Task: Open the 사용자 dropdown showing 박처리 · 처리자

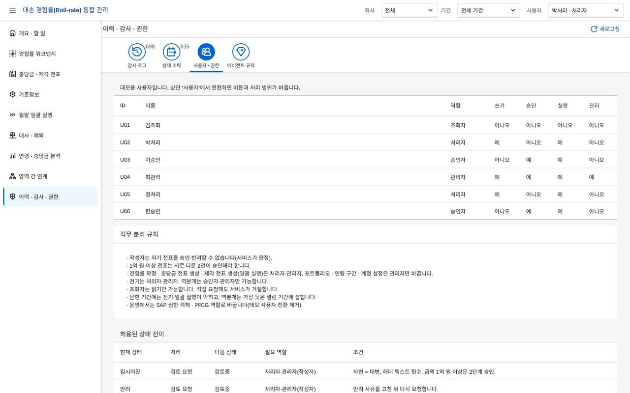Action: click(x=586, y=10)
